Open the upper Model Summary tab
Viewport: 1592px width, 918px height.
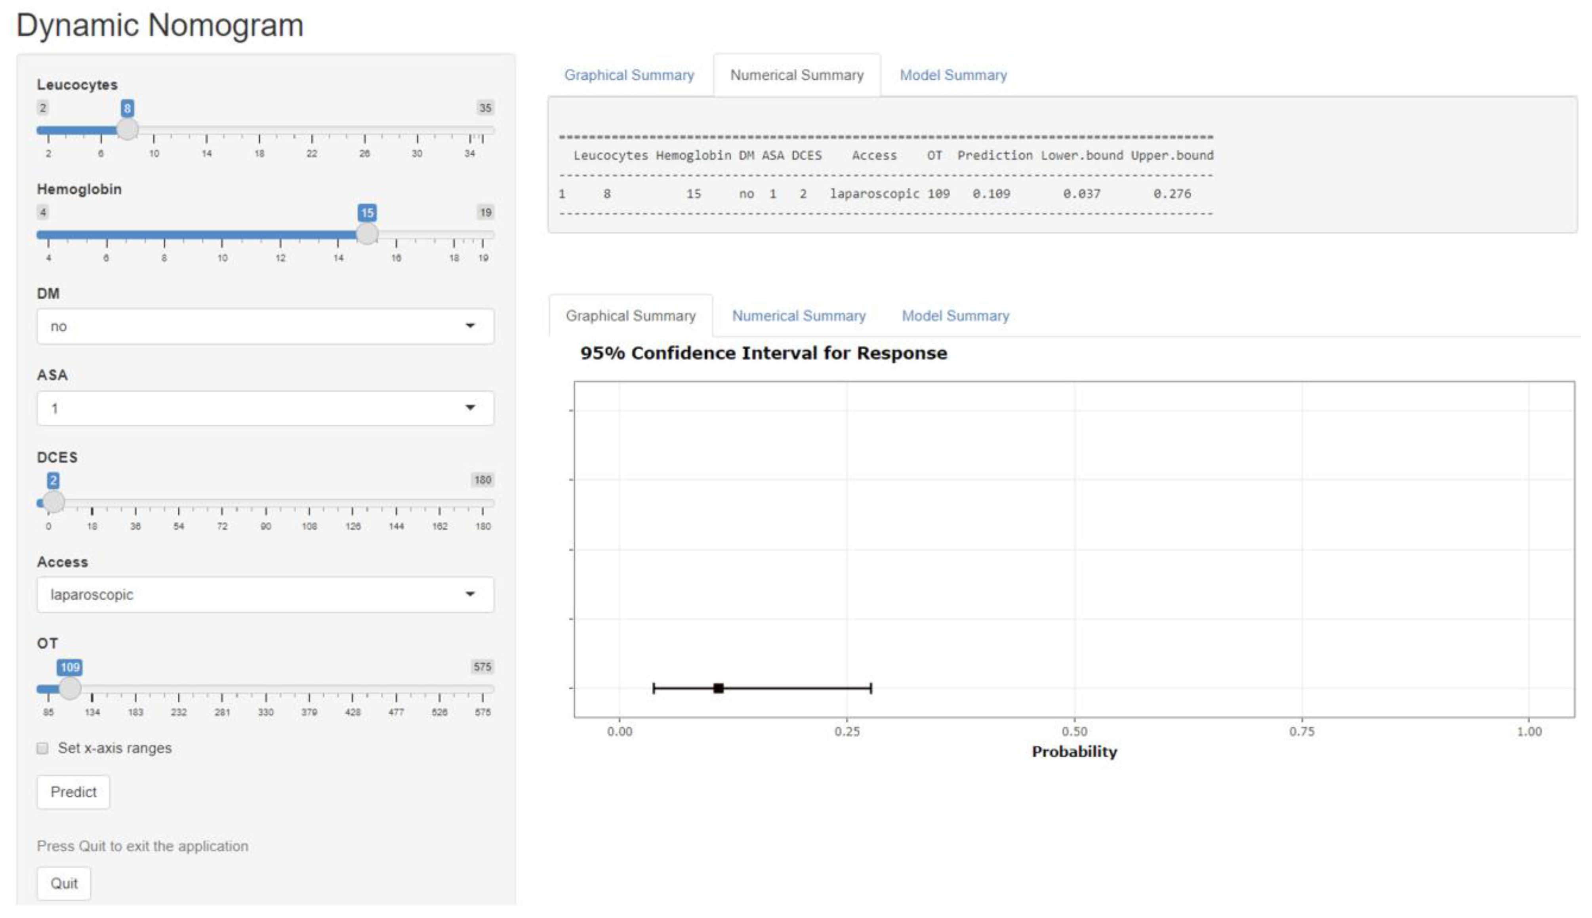pyautogui.click(x=953, y=75)
